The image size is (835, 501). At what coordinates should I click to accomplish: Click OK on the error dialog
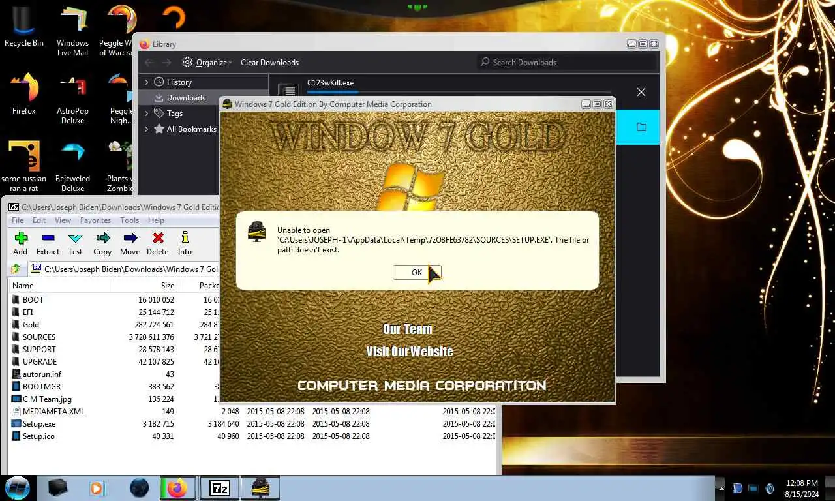click(417, 273)
